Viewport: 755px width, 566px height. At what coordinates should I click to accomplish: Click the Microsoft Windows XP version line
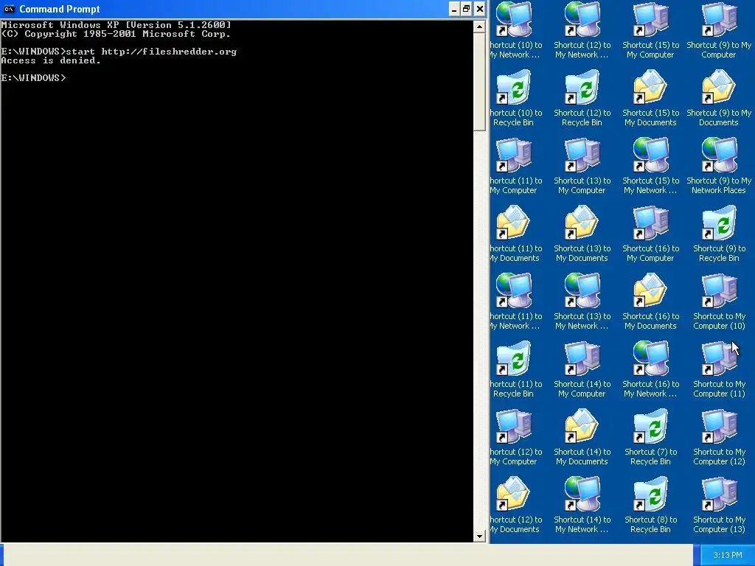(116, 25)
